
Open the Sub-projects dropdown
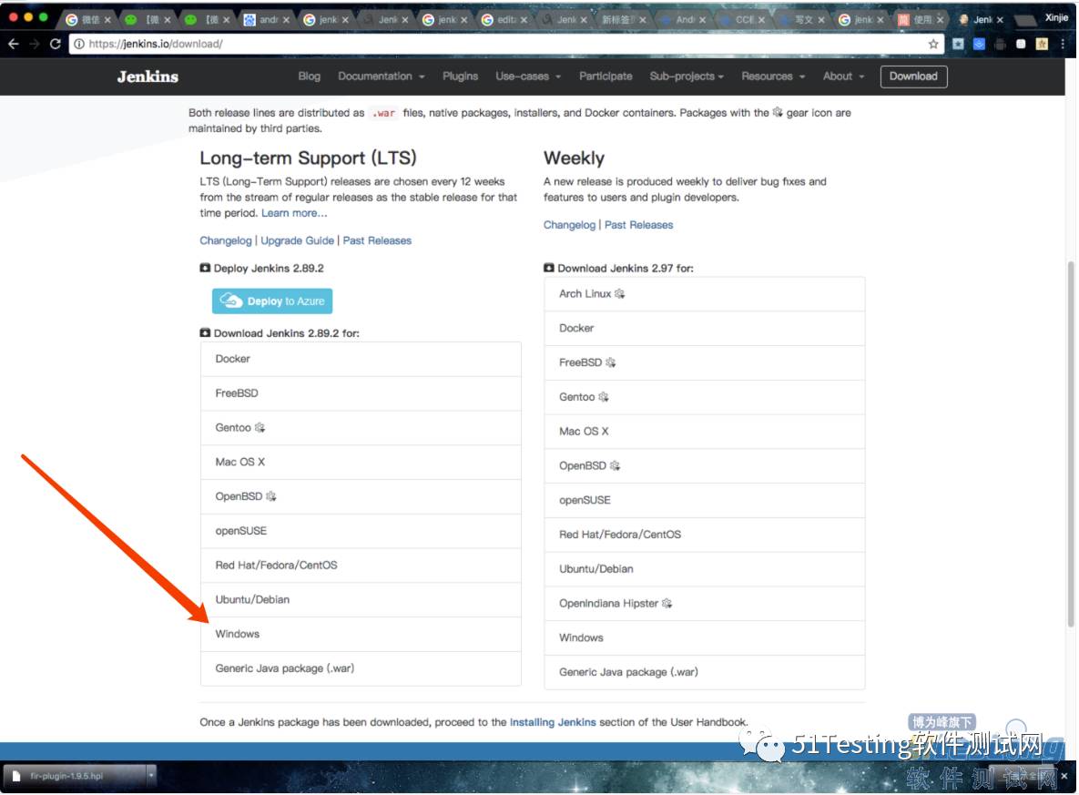click(686, 76)
